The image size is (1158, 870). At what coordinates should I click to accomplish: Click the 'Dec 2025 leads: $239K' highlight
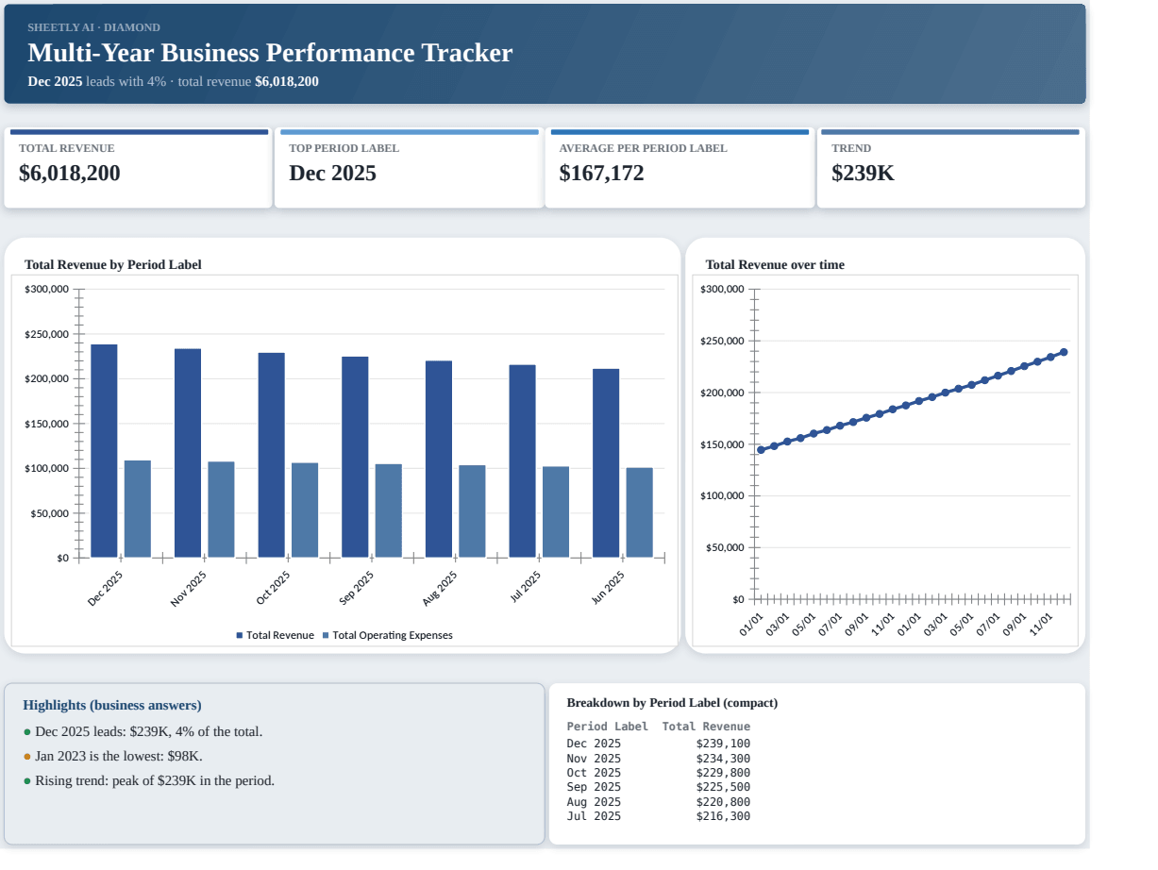148,732
